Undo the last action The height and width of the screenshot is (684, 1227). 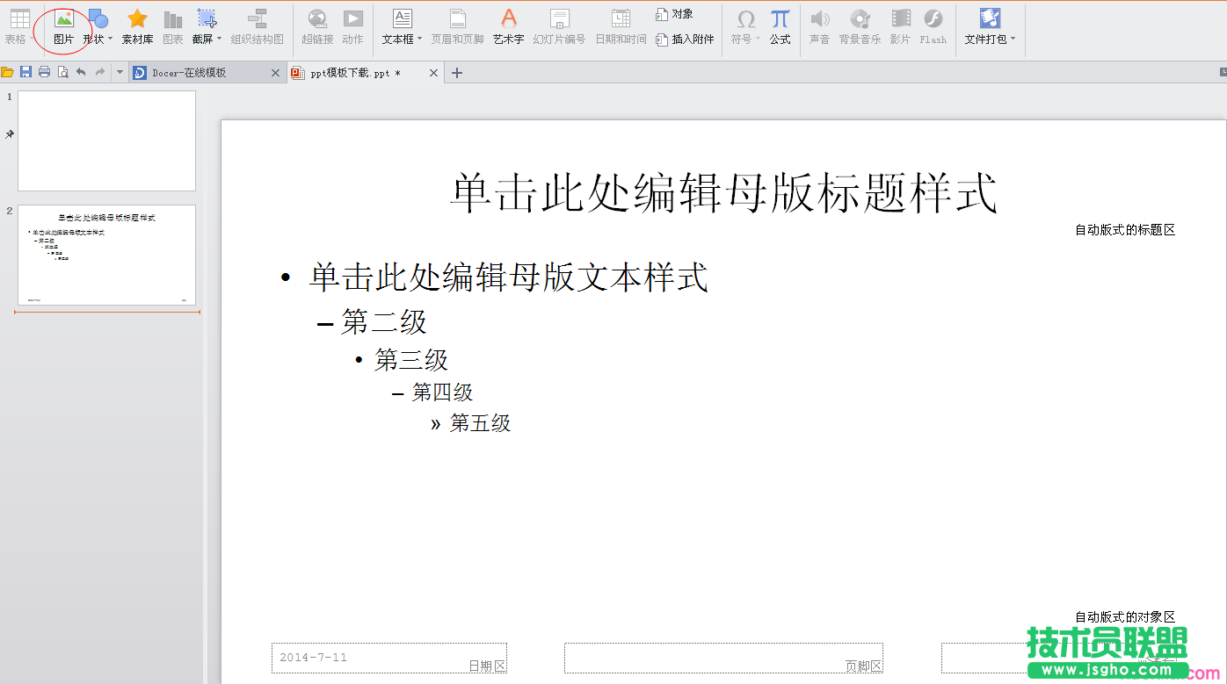click(x=81, y=72)
